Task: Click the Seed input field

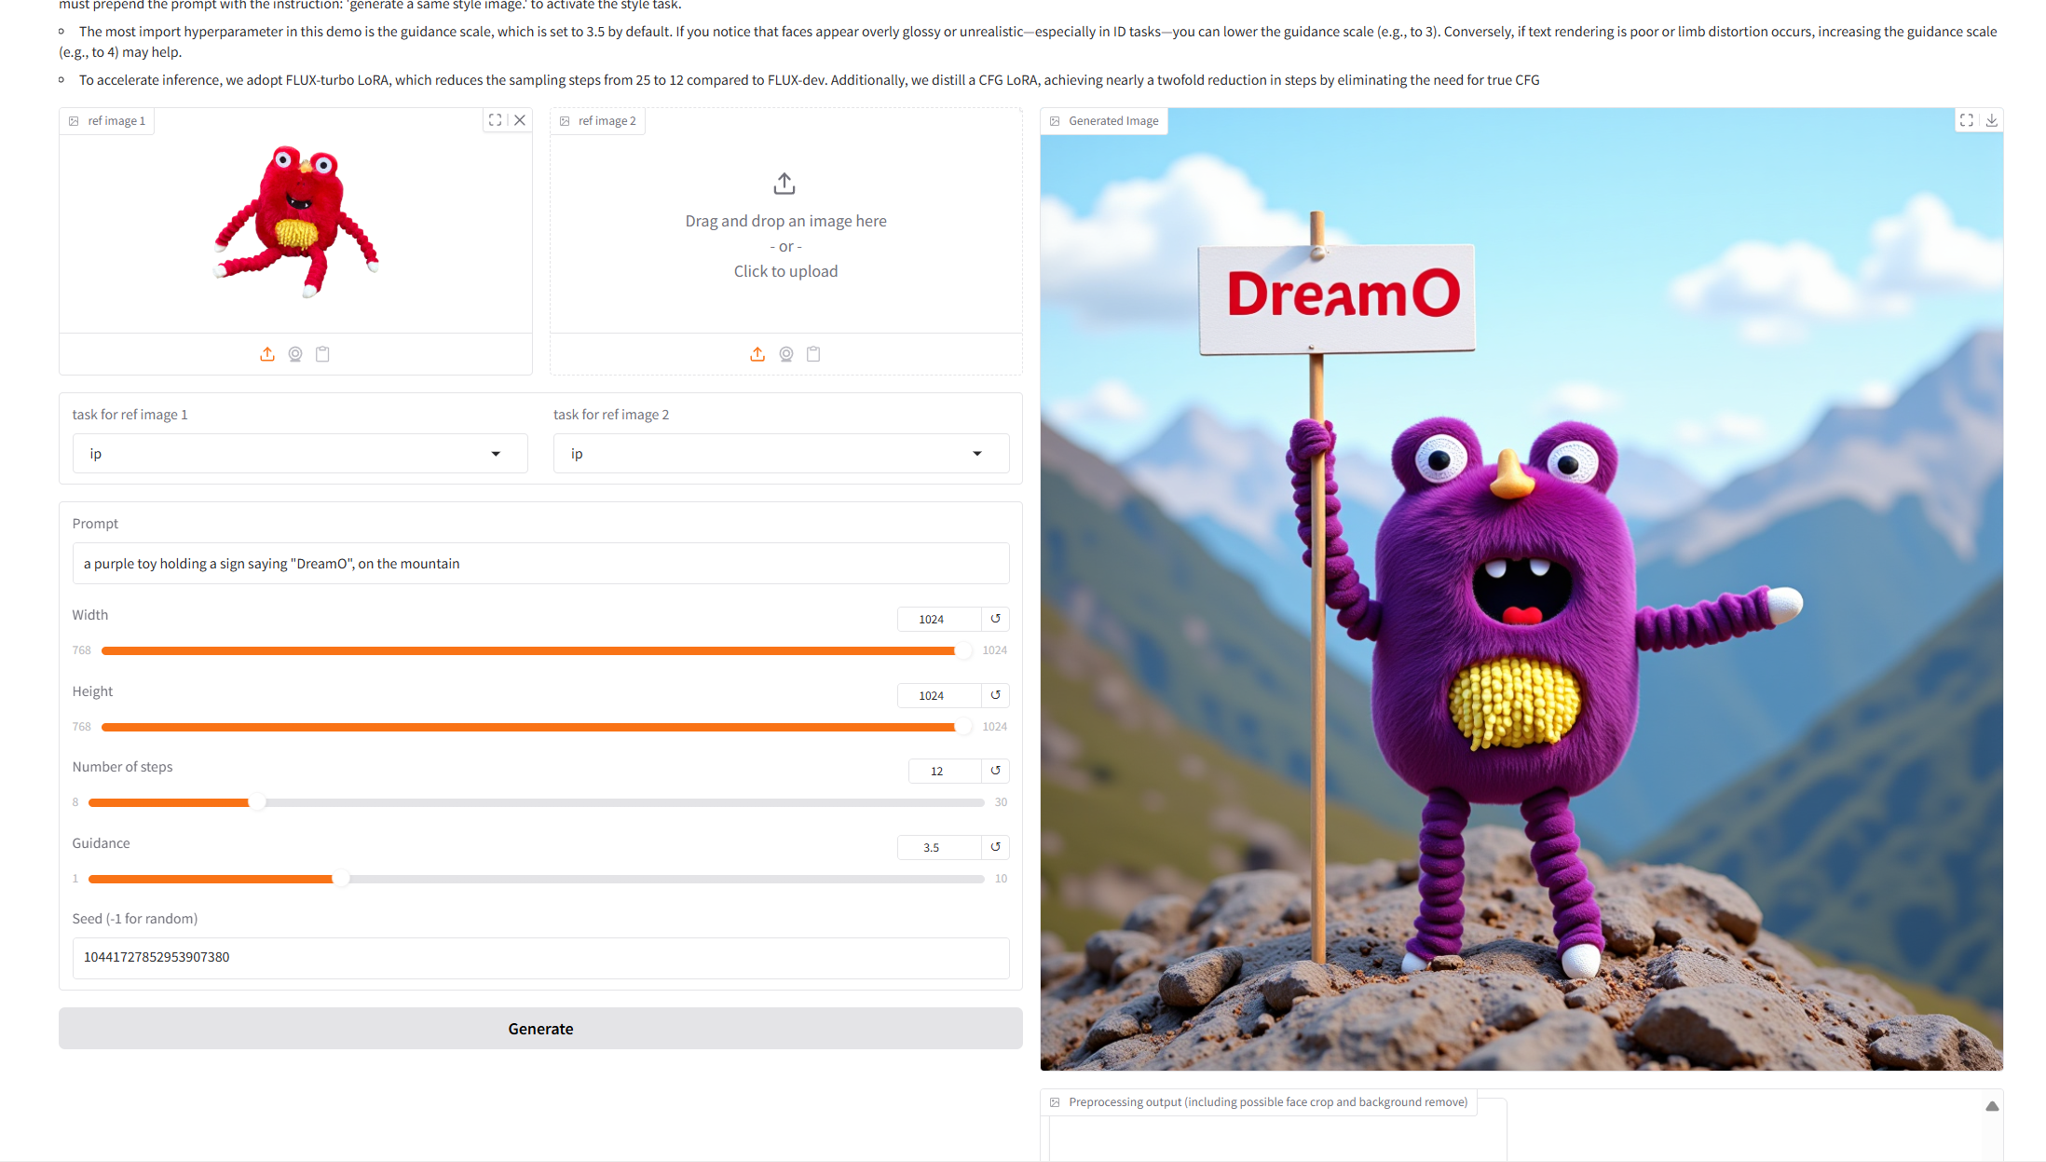Action: click(x=540, y=957)
